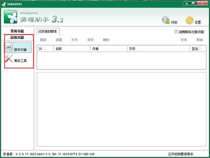Click the 打开 open button
The image size is (210, 158).
(x=75, y=40)
